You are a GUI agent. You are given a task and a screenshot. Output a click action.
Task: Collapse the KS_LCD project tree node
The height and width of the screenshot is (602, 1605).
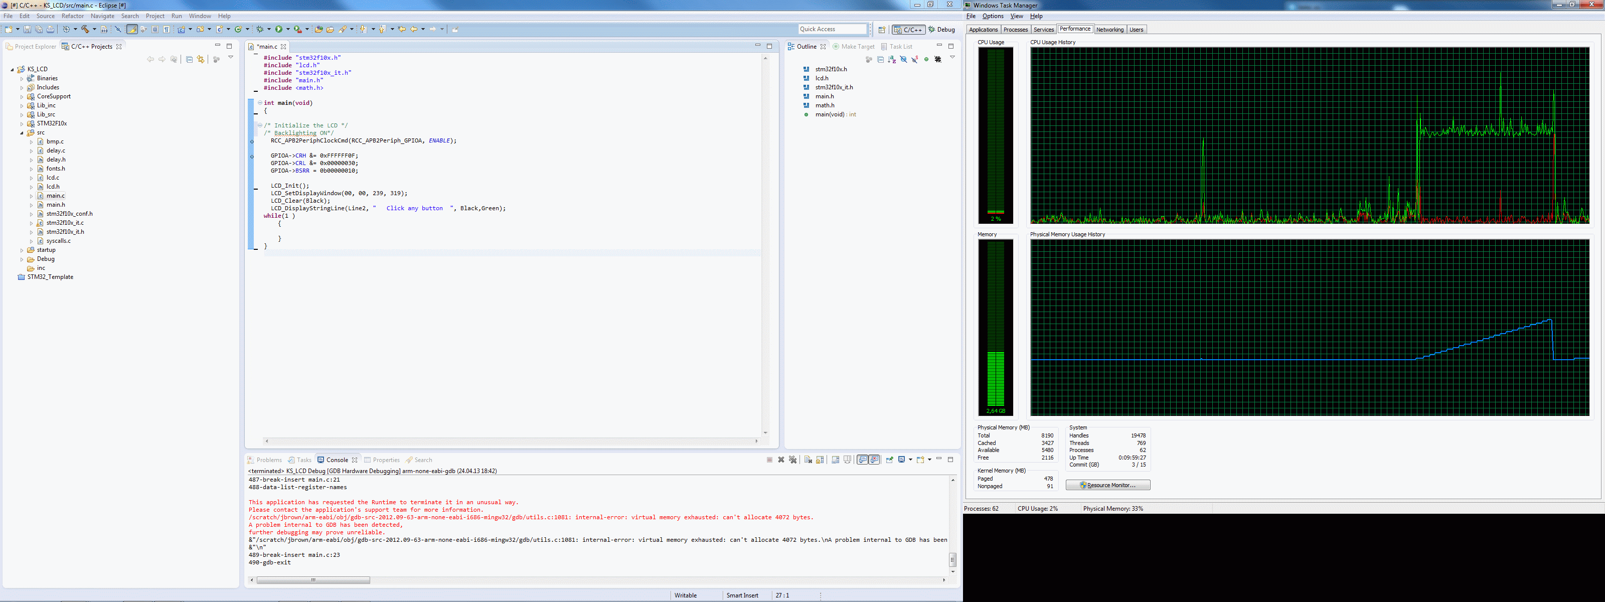tap(13, 70)
